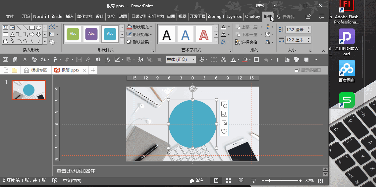
Task: Apply the green Abc shape style
Action: point(73,34)
